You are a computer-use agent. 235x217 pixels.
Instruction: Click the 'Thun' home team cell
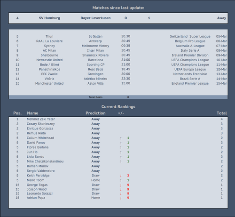click(x=49, y=36)
